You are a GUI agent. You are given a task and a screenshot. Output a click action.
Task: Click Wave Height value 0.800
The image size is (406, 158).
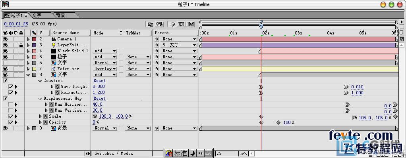point(99,87)
